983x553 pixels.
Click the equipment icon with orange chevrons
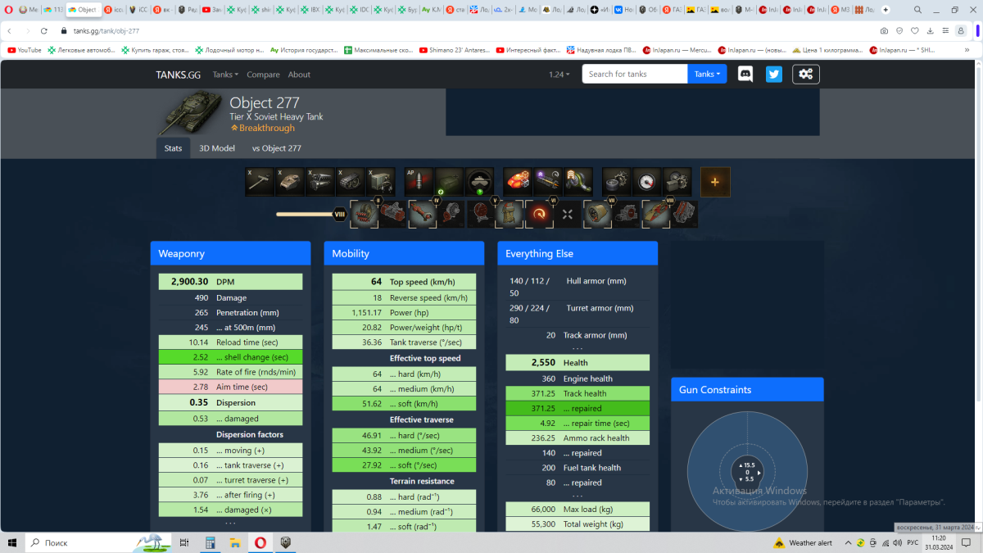point(578,182)
